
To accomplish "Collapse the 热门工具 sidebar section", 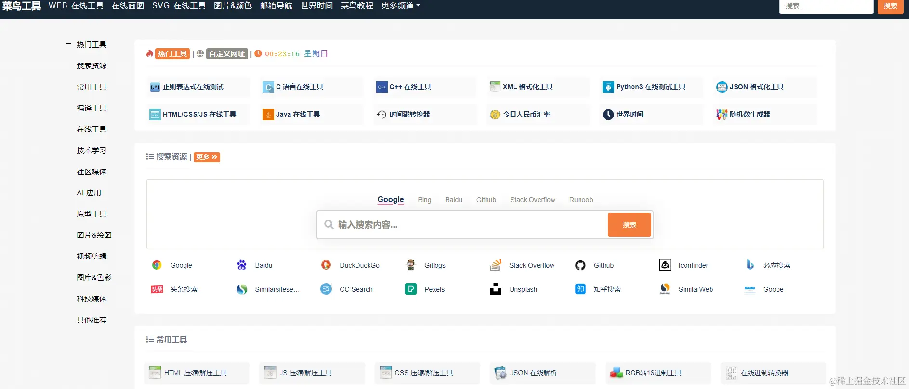I will [68, 44].
